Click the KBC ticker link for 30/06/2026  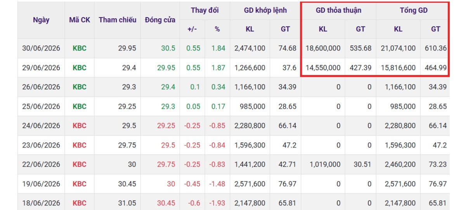pos(80,49)
